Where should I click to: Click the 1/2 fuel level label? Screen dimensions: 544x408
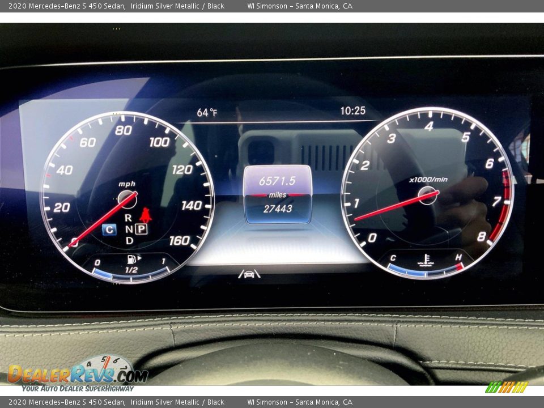[x=131, y=270]
